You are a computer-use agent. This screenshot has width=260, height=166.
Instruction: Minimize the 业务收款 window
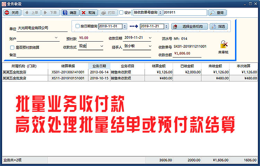(x=245, y=4)
